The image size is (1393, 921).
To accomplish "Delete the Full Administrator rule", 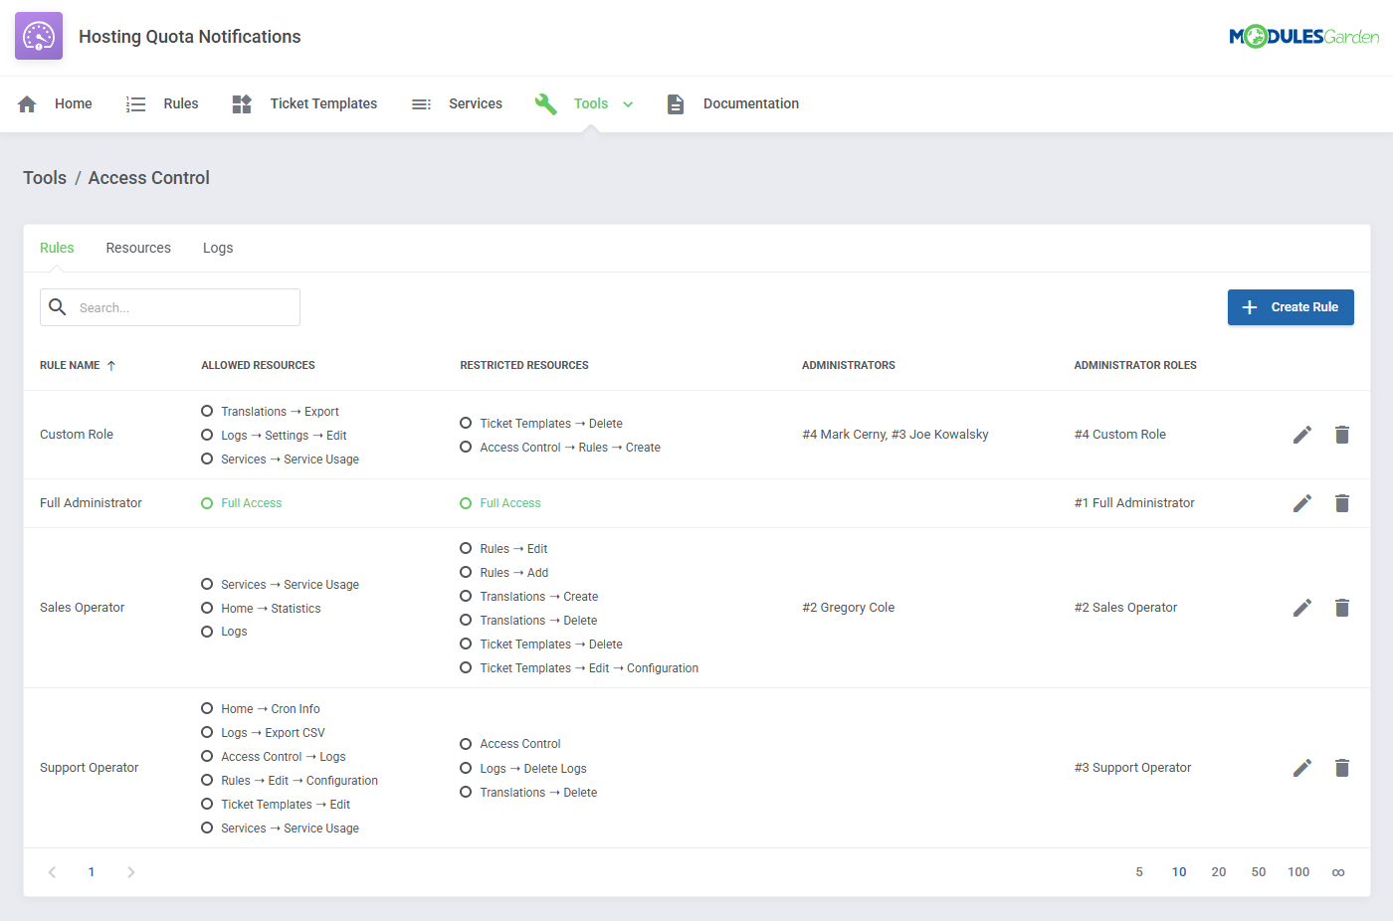I will 1341,503.
